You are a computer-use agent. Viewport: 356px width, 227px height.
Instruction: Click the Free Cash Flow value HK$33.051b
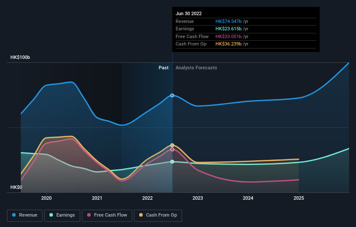pyautogui.click(x=229, y=36)
